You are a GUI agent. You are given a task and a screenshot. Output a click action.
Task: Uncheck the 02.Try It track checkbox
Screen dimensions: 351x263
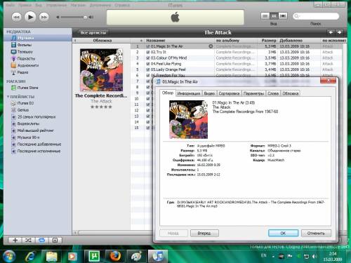click(x=147, y=52)
